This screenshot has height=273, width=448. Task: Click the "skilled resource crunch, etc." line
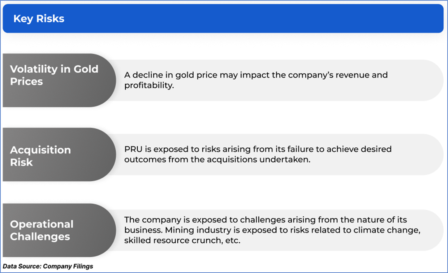(182, 240)
